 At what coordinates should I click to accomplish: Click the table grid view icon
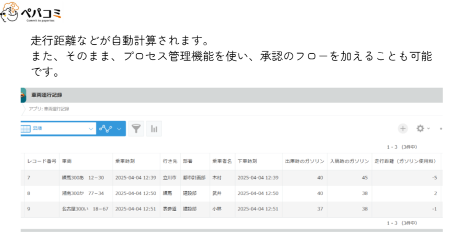point(26,128)
